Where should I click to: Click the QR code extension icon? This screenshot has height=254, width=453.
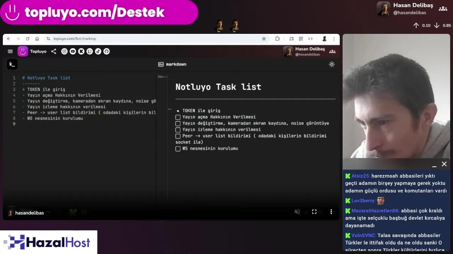click(301, 39)
